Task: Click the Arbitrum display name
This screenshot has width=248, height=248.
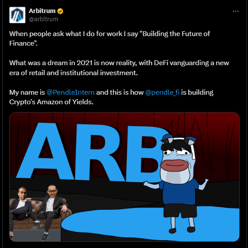Action: pos(42,11)
